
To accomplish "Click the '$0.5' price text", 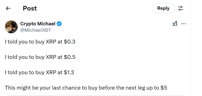I will pos(69,57).
